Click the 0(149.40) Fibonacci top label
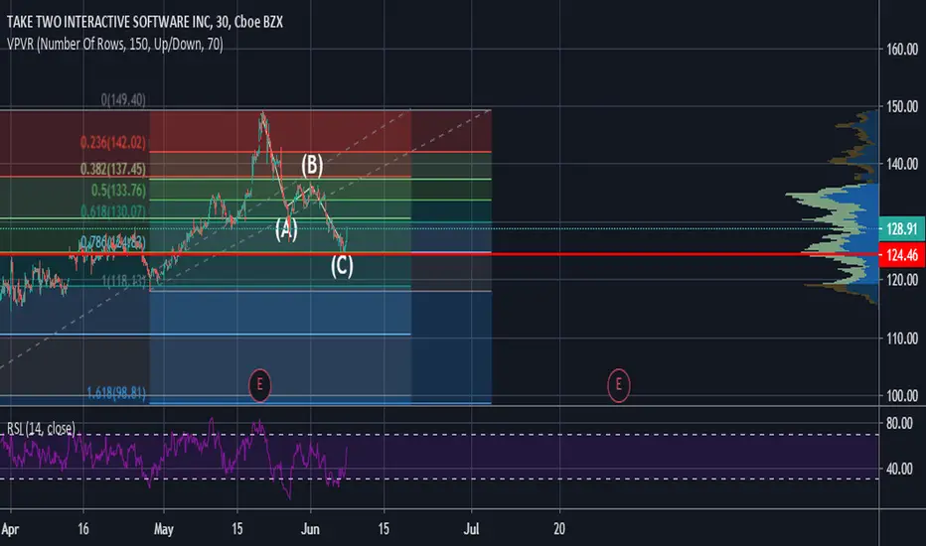The image size is (926, 546). pyautogui.click(x=123, y=99)
